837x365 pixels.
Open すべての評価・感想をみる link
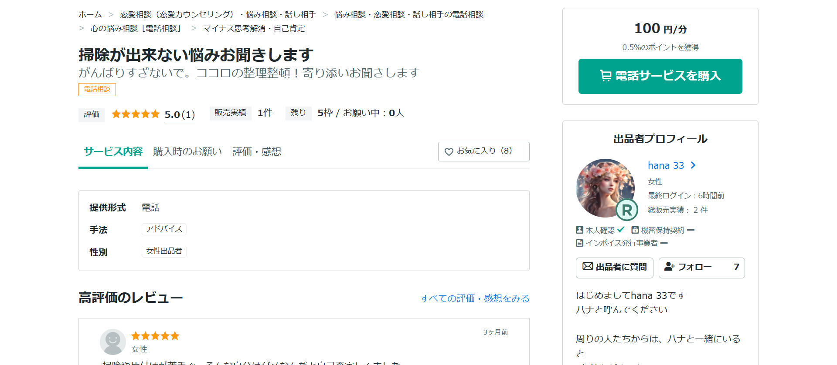[x=475, y=298]
